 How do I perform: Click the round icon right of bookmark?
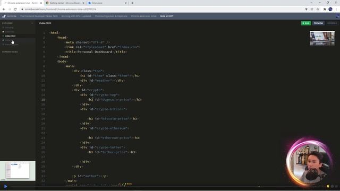332,186
